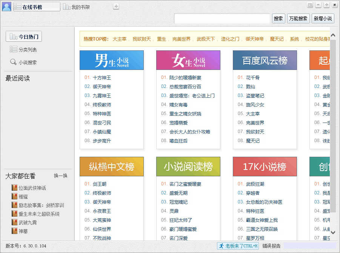The width and height of the screenshot is (340, 253).
Task: Switch to 在线书榜 tab
Action: click(x=37, y=7)
